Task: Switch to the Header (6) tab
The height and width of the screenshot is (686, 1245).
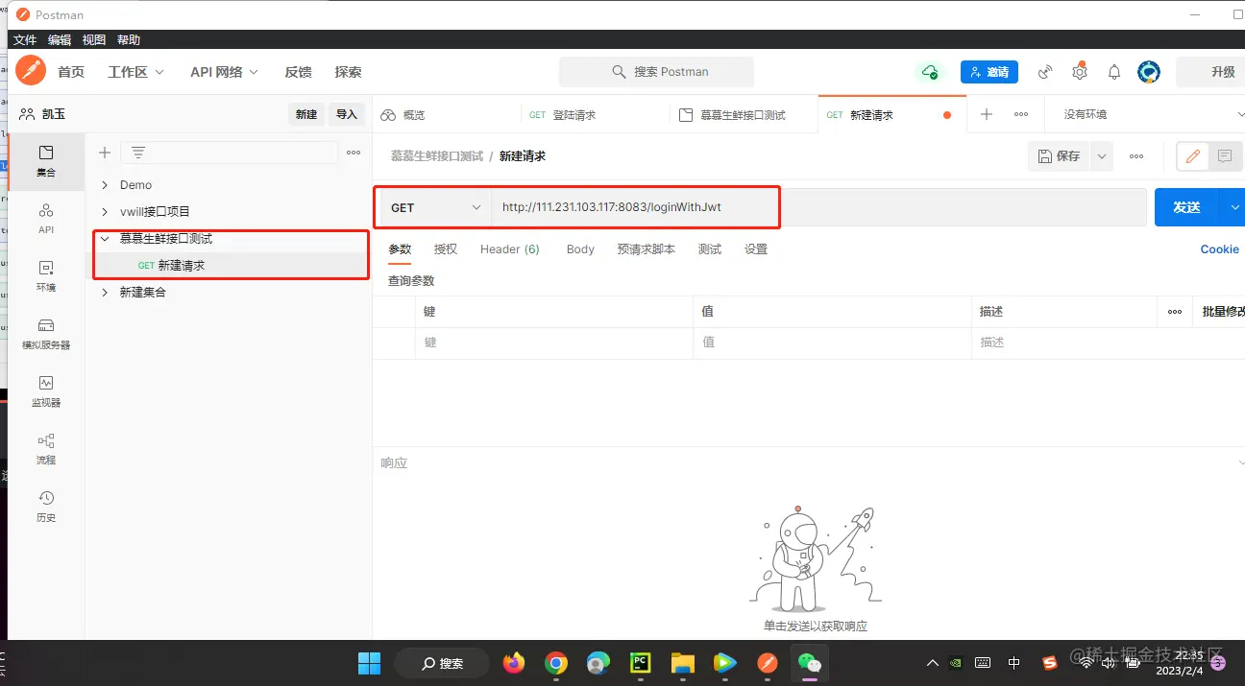Action: click(510, 249)
